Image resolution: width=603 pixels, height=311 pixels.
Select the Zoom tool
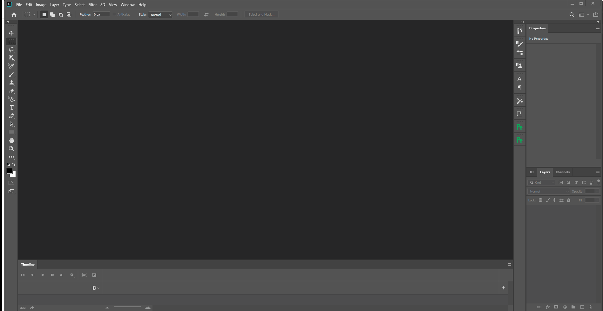[x=11, y=149]
